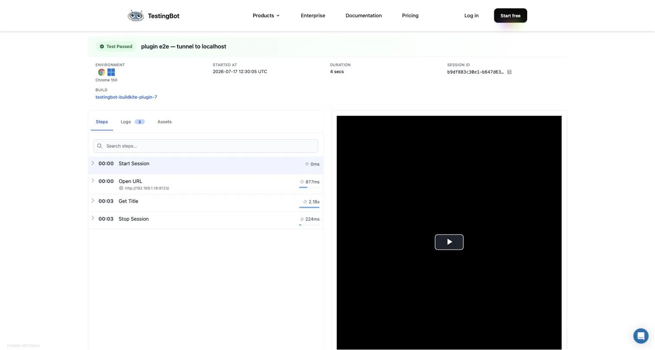Image resolution: width=655 pixels, height=350 pixels.
Task: Switch to the Steps tab
Action: [102, 122]
